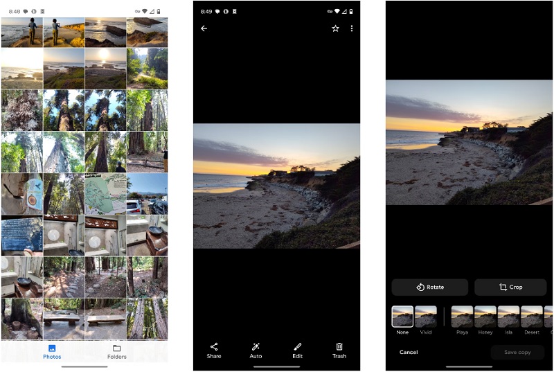The image size is (554, 372).
Task: Tap the Crop button
Action: (510, 287)
